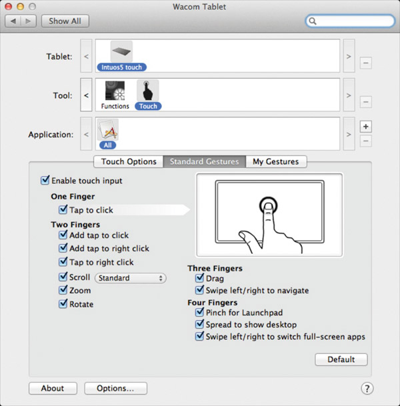Toggle Enable touch input checkbox
Image resolution: width=400 pixels, height=406 pixels.
coord(45,180)
